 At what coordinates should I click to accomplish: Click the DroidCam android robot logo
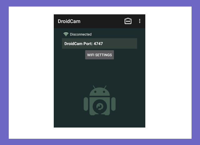point(100,100)
